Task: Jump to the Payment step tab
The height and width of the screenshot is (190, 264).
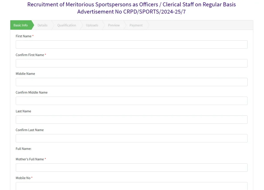Action: (136, 25)
